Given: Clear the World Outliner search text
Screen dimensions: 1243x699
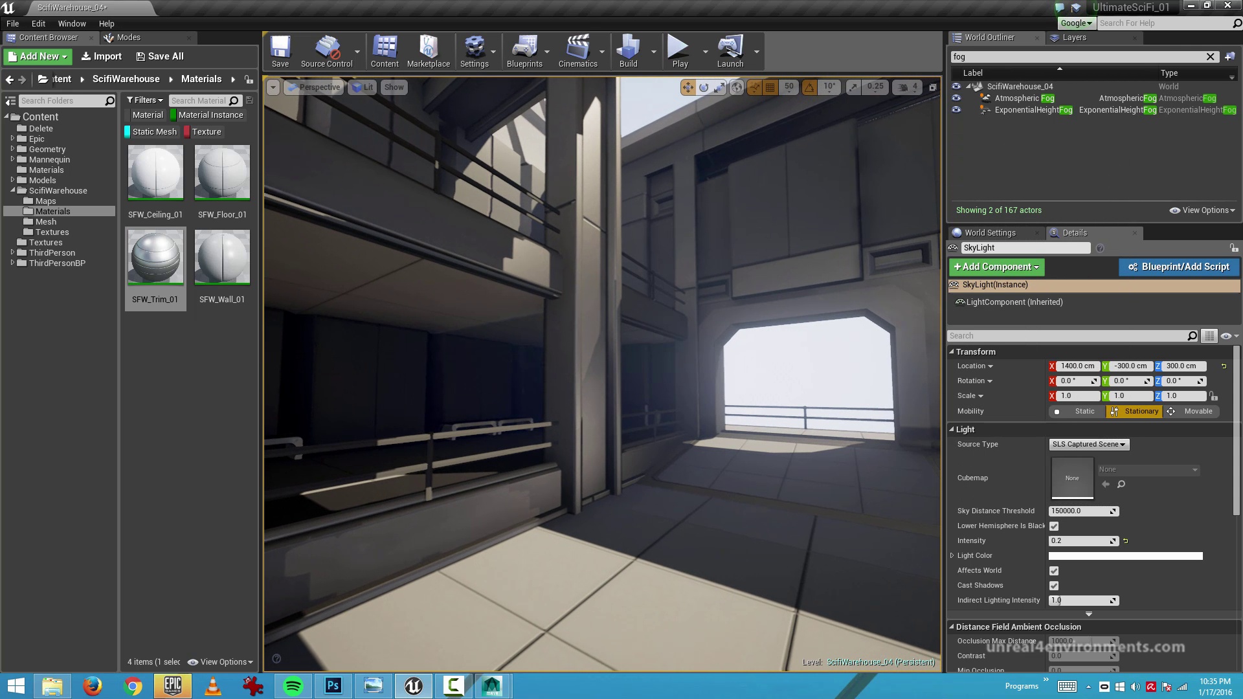Looking at the screenshot, I should [1211, 57].
